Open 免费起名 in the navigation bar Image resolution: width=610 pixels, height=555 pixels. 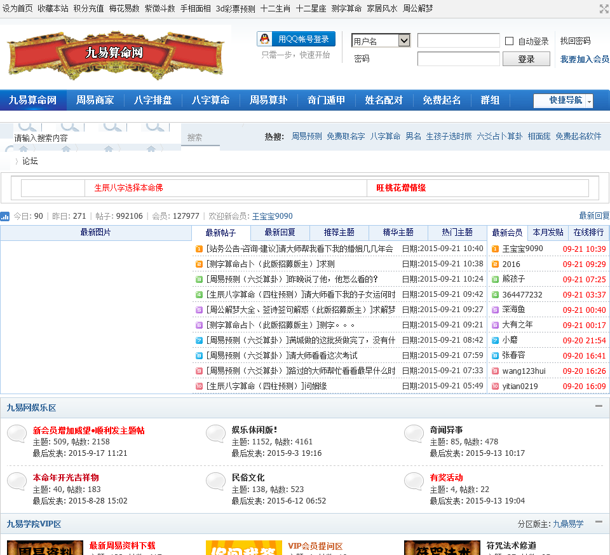click(442, 100)
